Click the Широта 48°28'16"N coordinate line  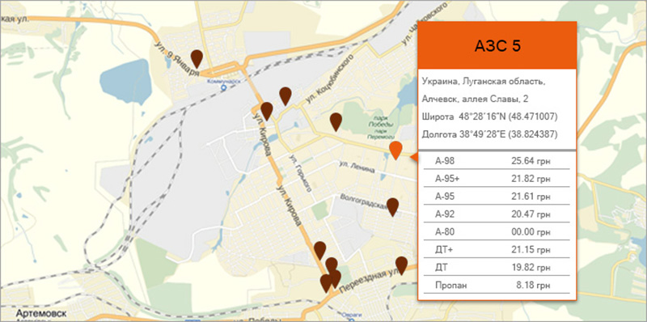coord(490,117)
